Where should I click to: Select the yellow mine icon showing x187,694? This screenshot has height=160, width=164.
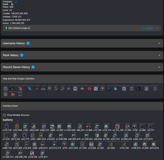17,127
